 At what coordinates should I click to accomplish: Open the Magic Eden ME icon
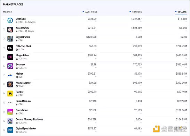(10, 57)
